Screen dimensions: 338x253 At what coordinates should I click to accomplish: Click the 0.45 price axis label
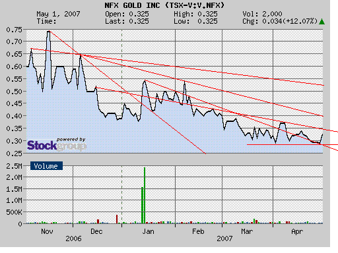click(x=15, y=103)
